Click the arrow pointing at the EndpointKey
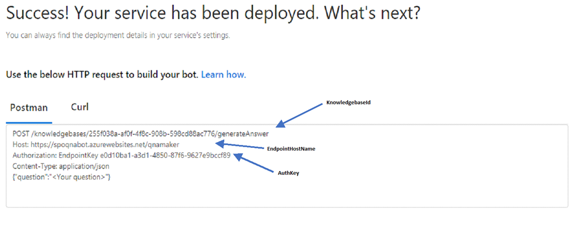 tap(254, 162)
